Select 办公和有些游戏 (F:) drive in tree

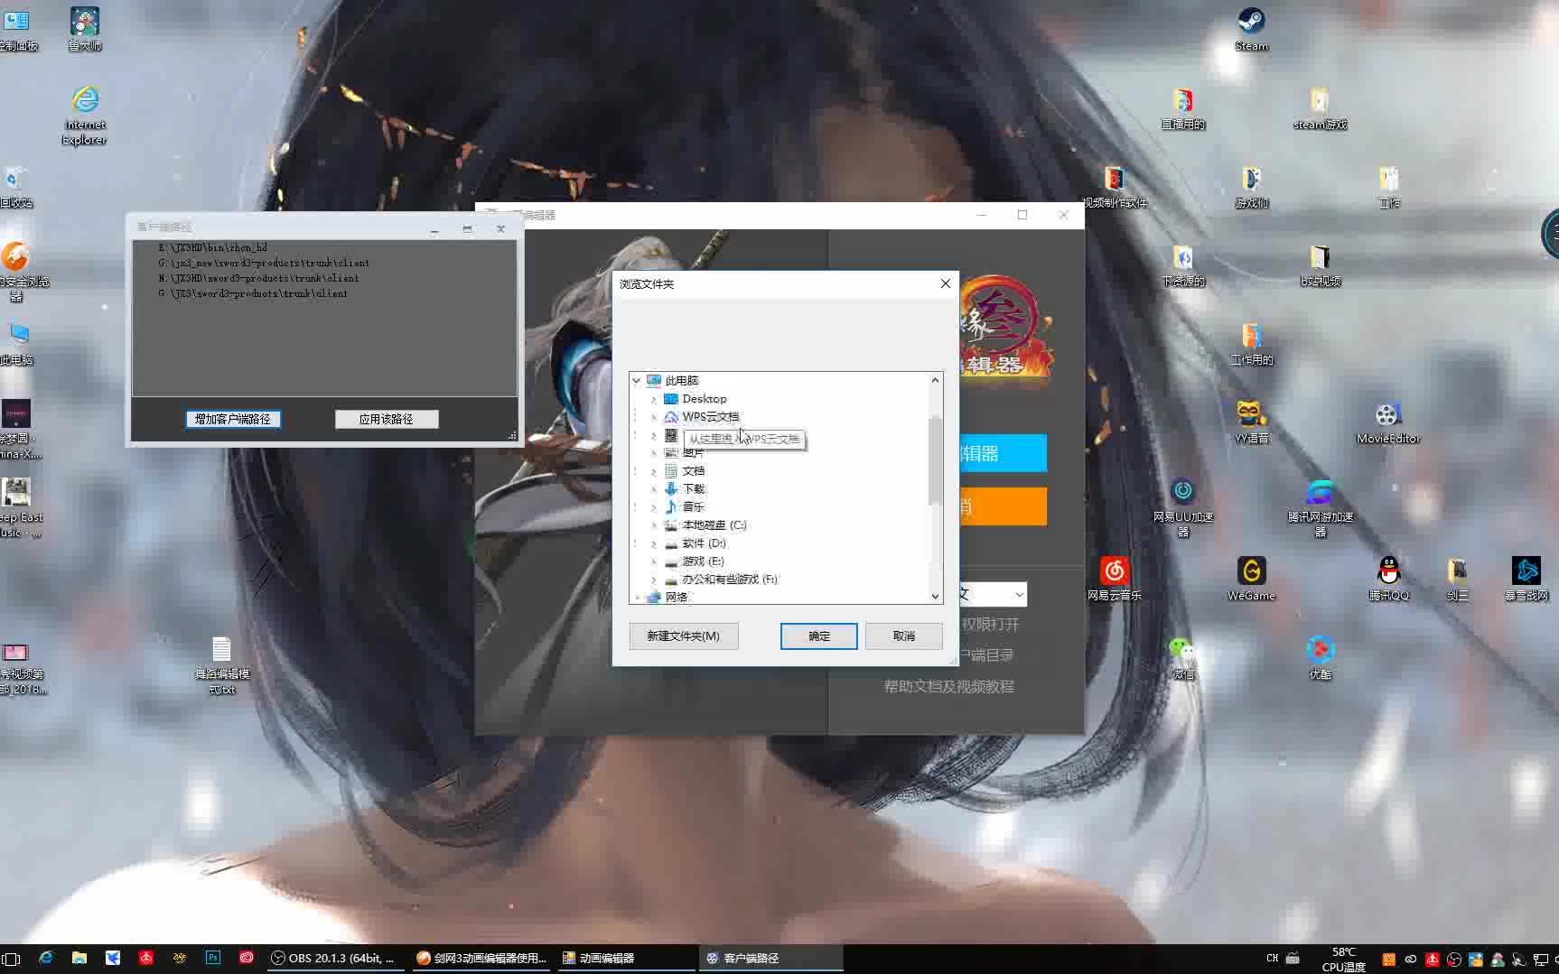coord(730,580)
